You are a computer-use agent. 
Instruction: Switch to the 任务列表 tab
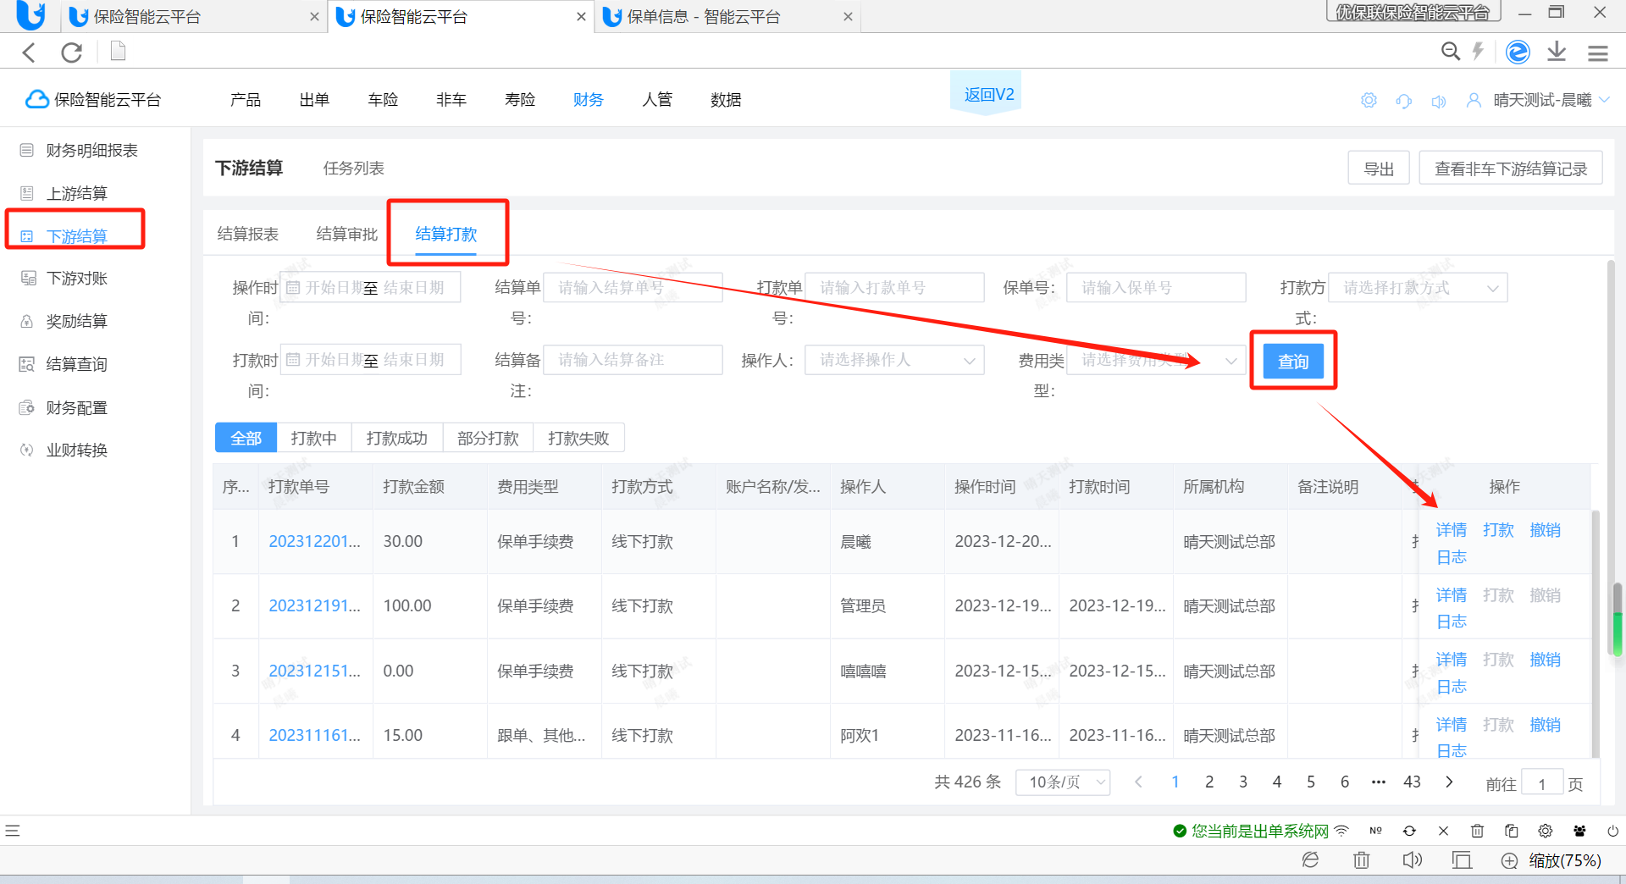(x=353, y=169)
